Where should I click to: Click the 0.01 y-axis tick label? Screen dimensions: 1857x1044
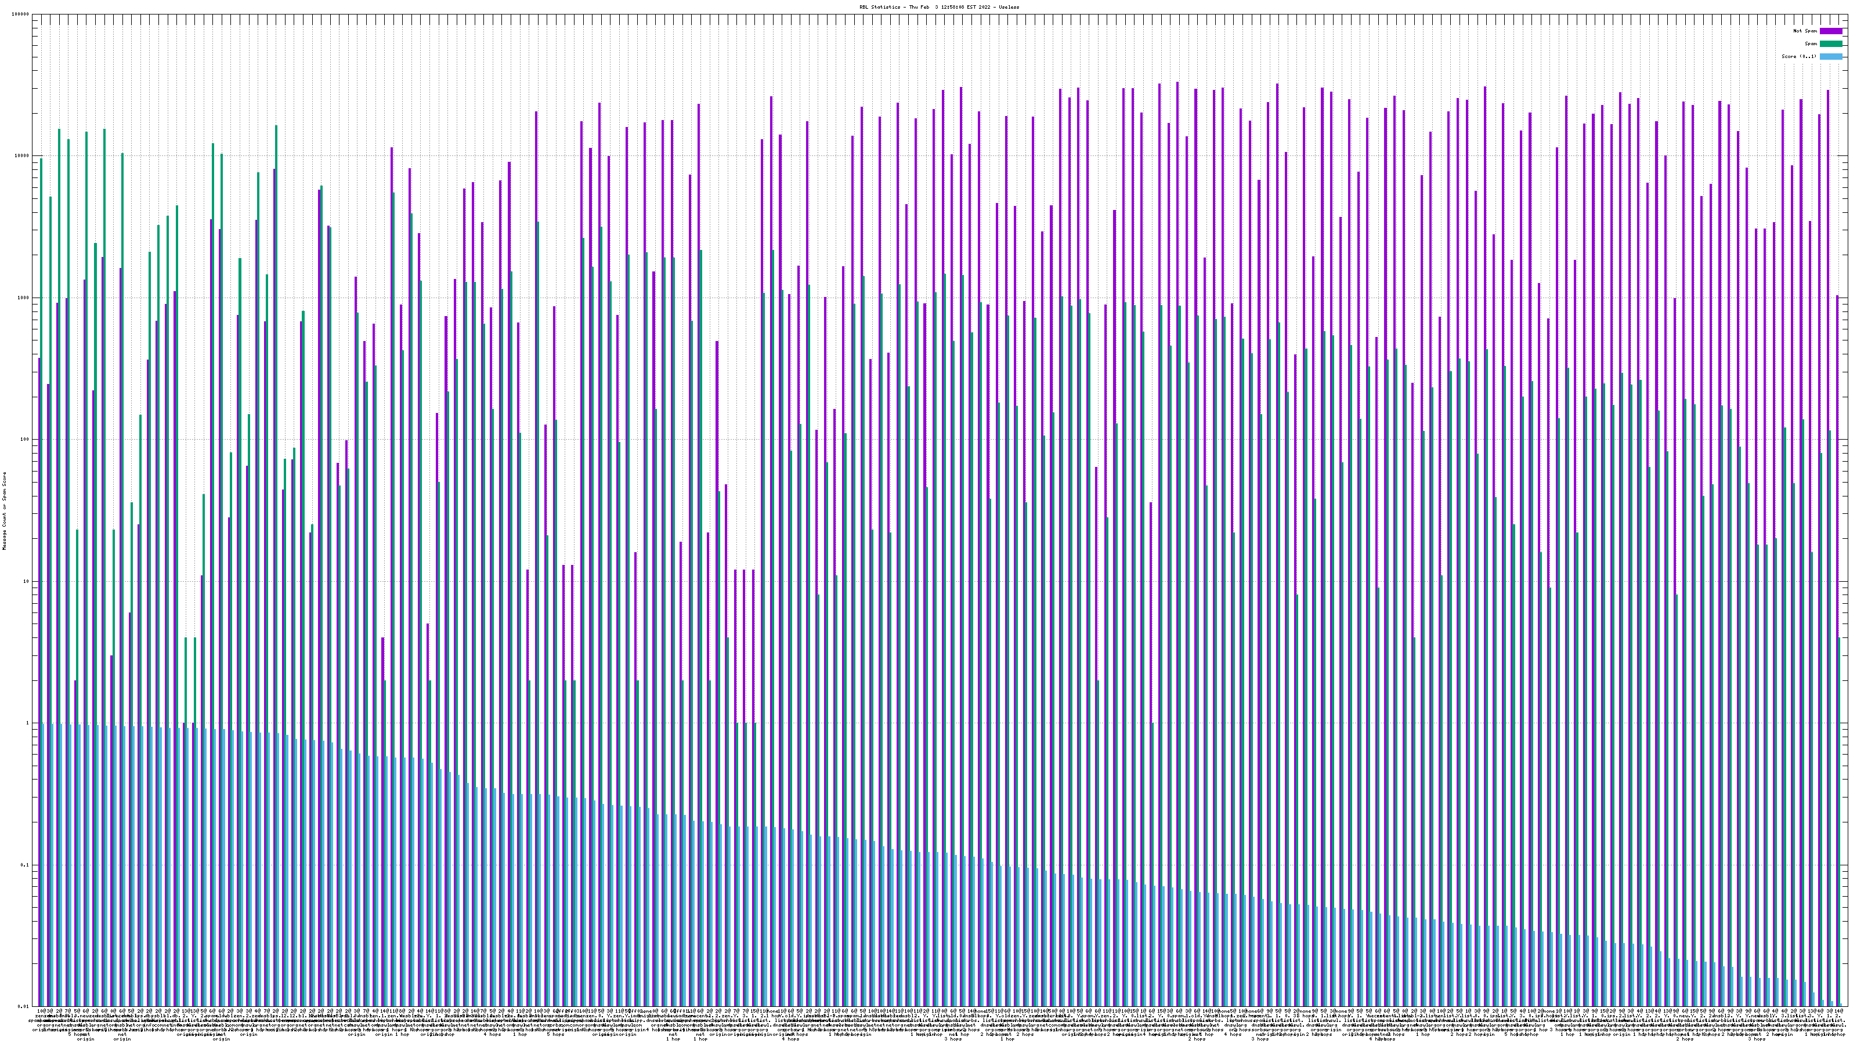(x=24, y=1006)
